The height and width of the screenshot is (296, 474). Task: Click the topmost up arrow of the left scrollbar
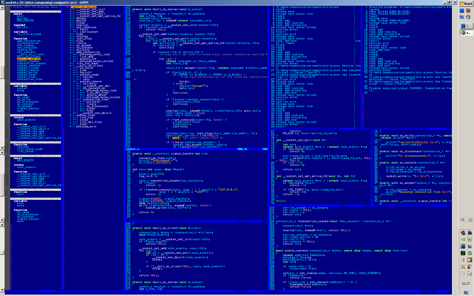point(2,8)
